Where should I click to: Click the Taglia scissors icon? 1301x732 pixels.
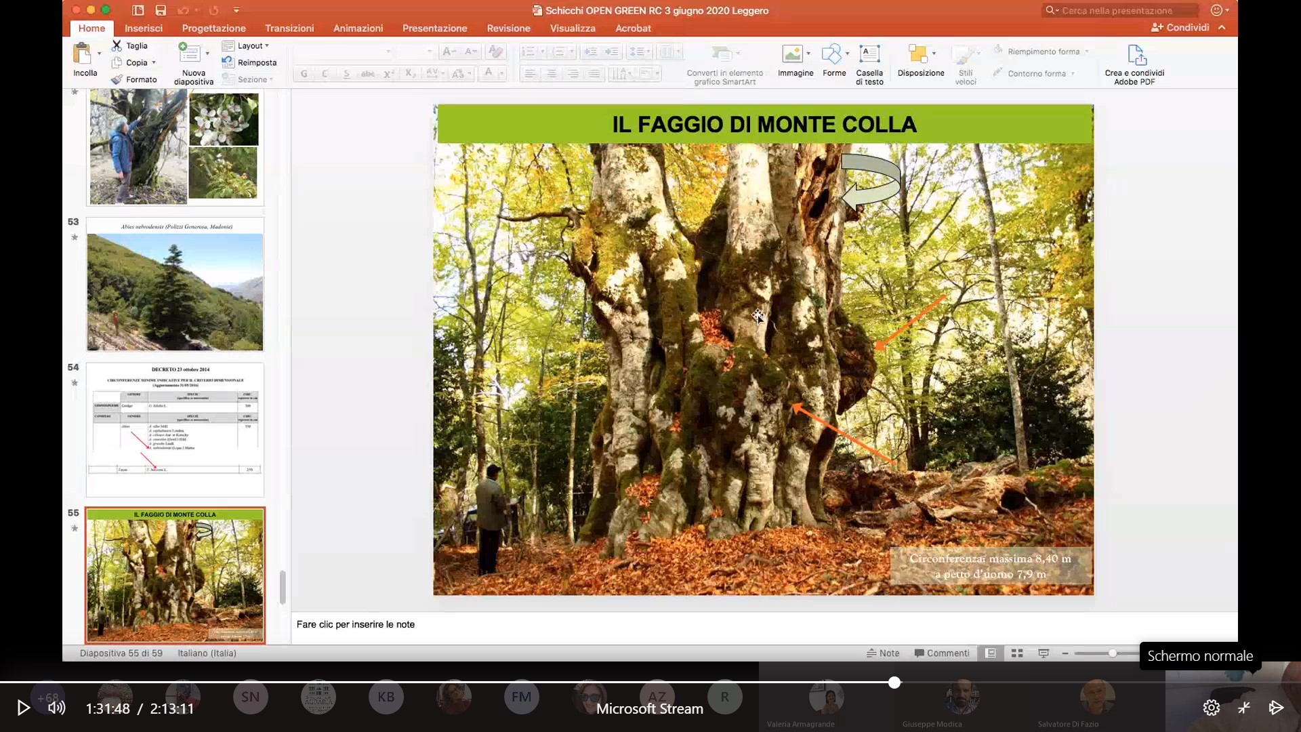[117, 45]
